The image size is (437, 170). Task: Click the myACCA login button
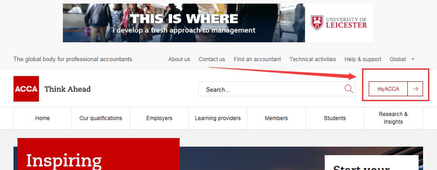click(x=388, y=89)
